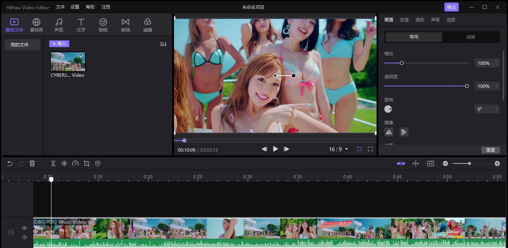Viewport: 508px width, 248px height.
Task: Open the 变速 tab
Action: [x=404, y=20]
